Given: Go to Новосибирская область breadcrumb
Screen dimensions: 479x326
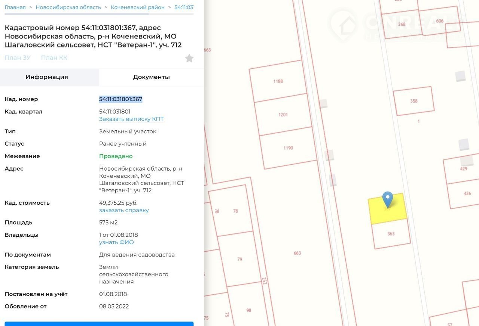Looking at the screenshot, I should [68, 7].
